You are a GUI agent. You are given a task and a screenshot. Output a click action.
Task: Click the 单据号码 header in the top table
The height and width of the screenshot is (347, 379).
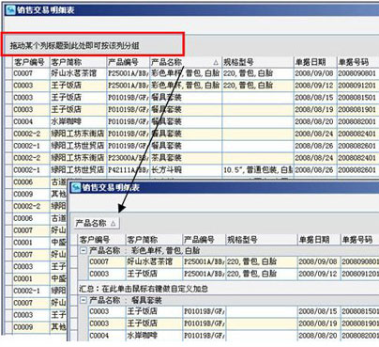[x=357, y=62]
